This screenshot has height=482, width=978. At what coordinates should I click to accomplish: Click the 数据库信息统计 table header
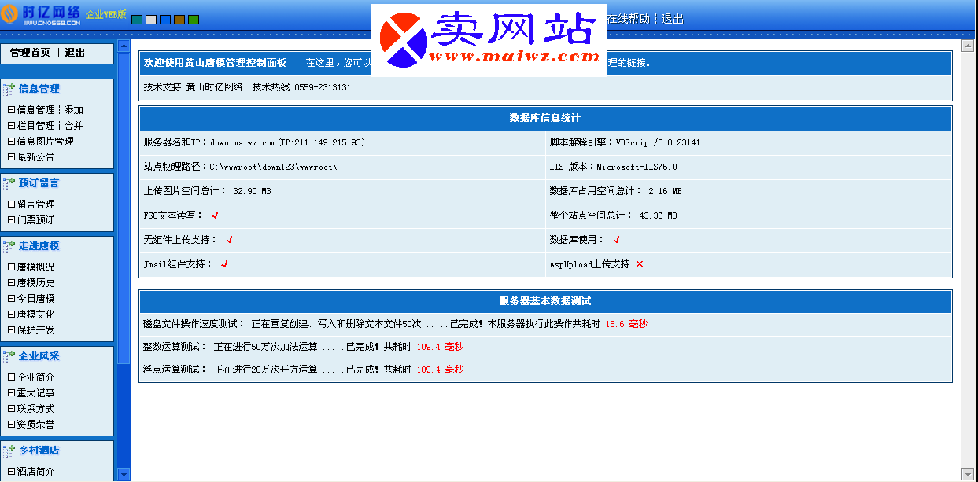(545, 118)
